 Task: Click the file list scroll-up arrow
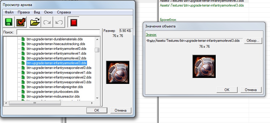(x=97, y=39)
